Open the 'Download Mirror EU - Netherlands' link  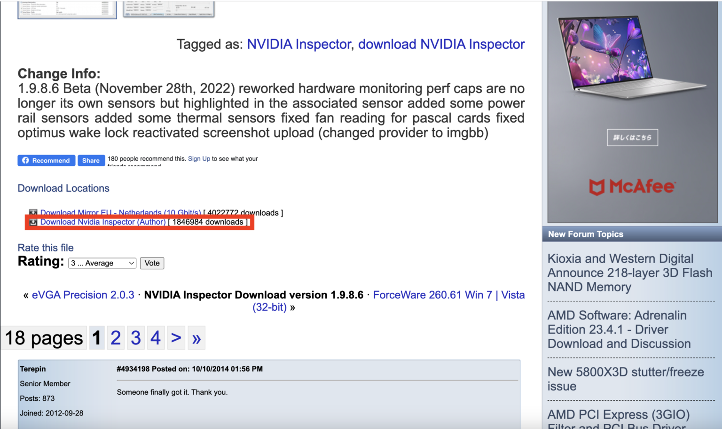[x=120, y=212]
